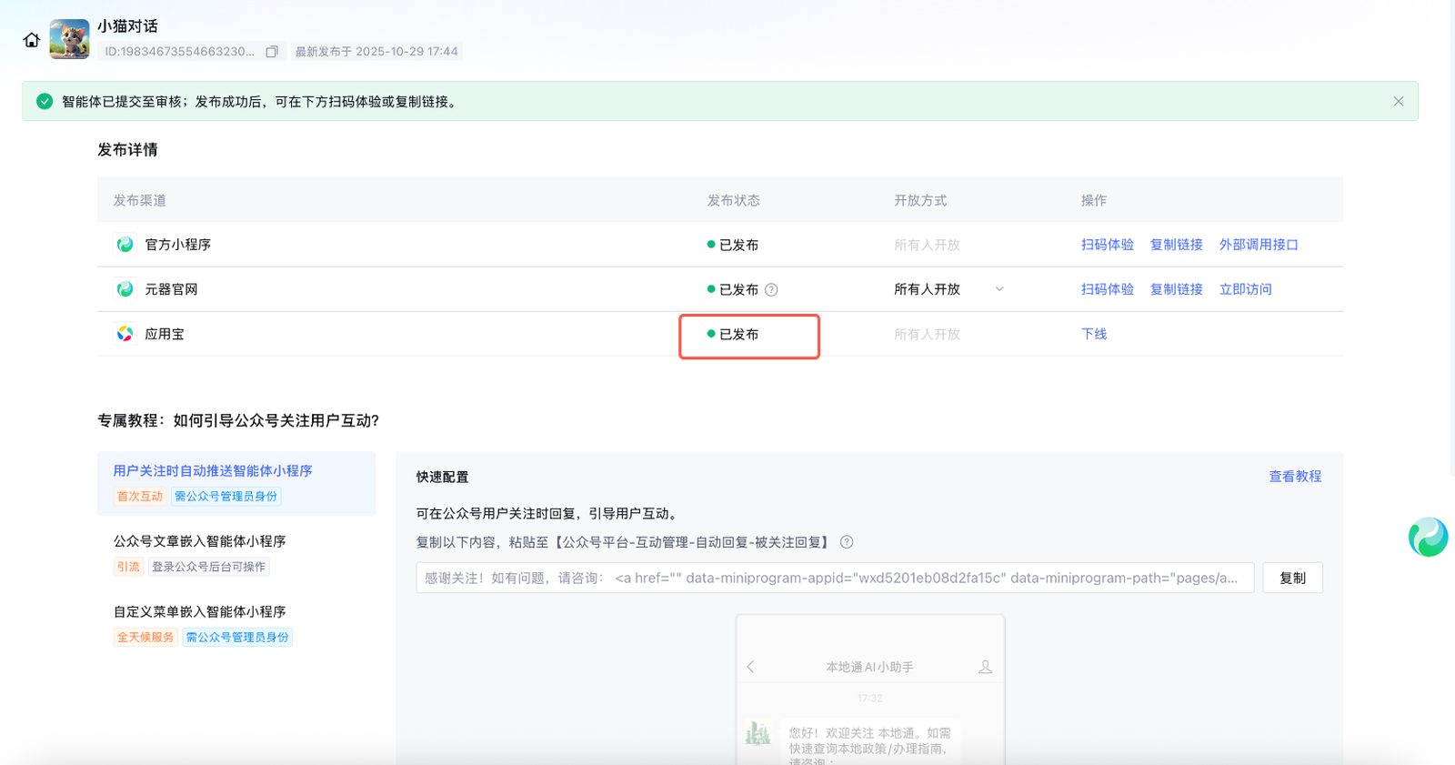This screenshot has height=765, width=1455.
Task: Click the 小猫对话 cat avatar
Action: tap(69, 39)
